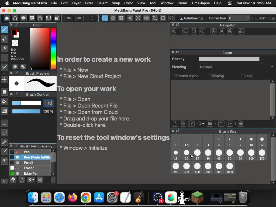Screen dimensions: 276x207
Task: Click add folder icon in Layer panel
Action: click(210, 123)
